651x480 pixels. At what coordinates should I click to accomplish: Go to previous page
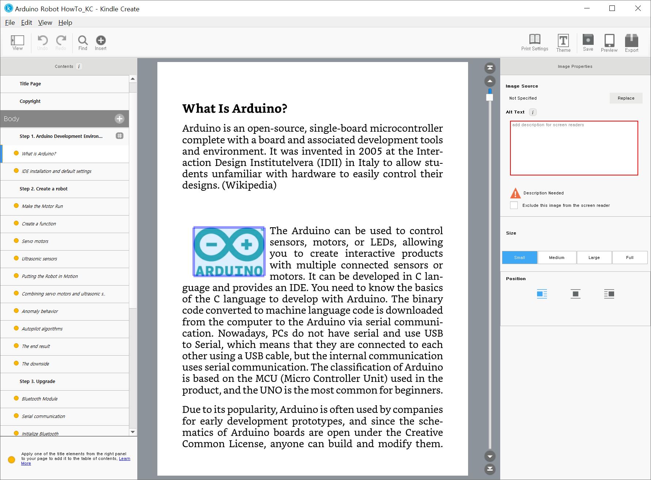point(490,81)
